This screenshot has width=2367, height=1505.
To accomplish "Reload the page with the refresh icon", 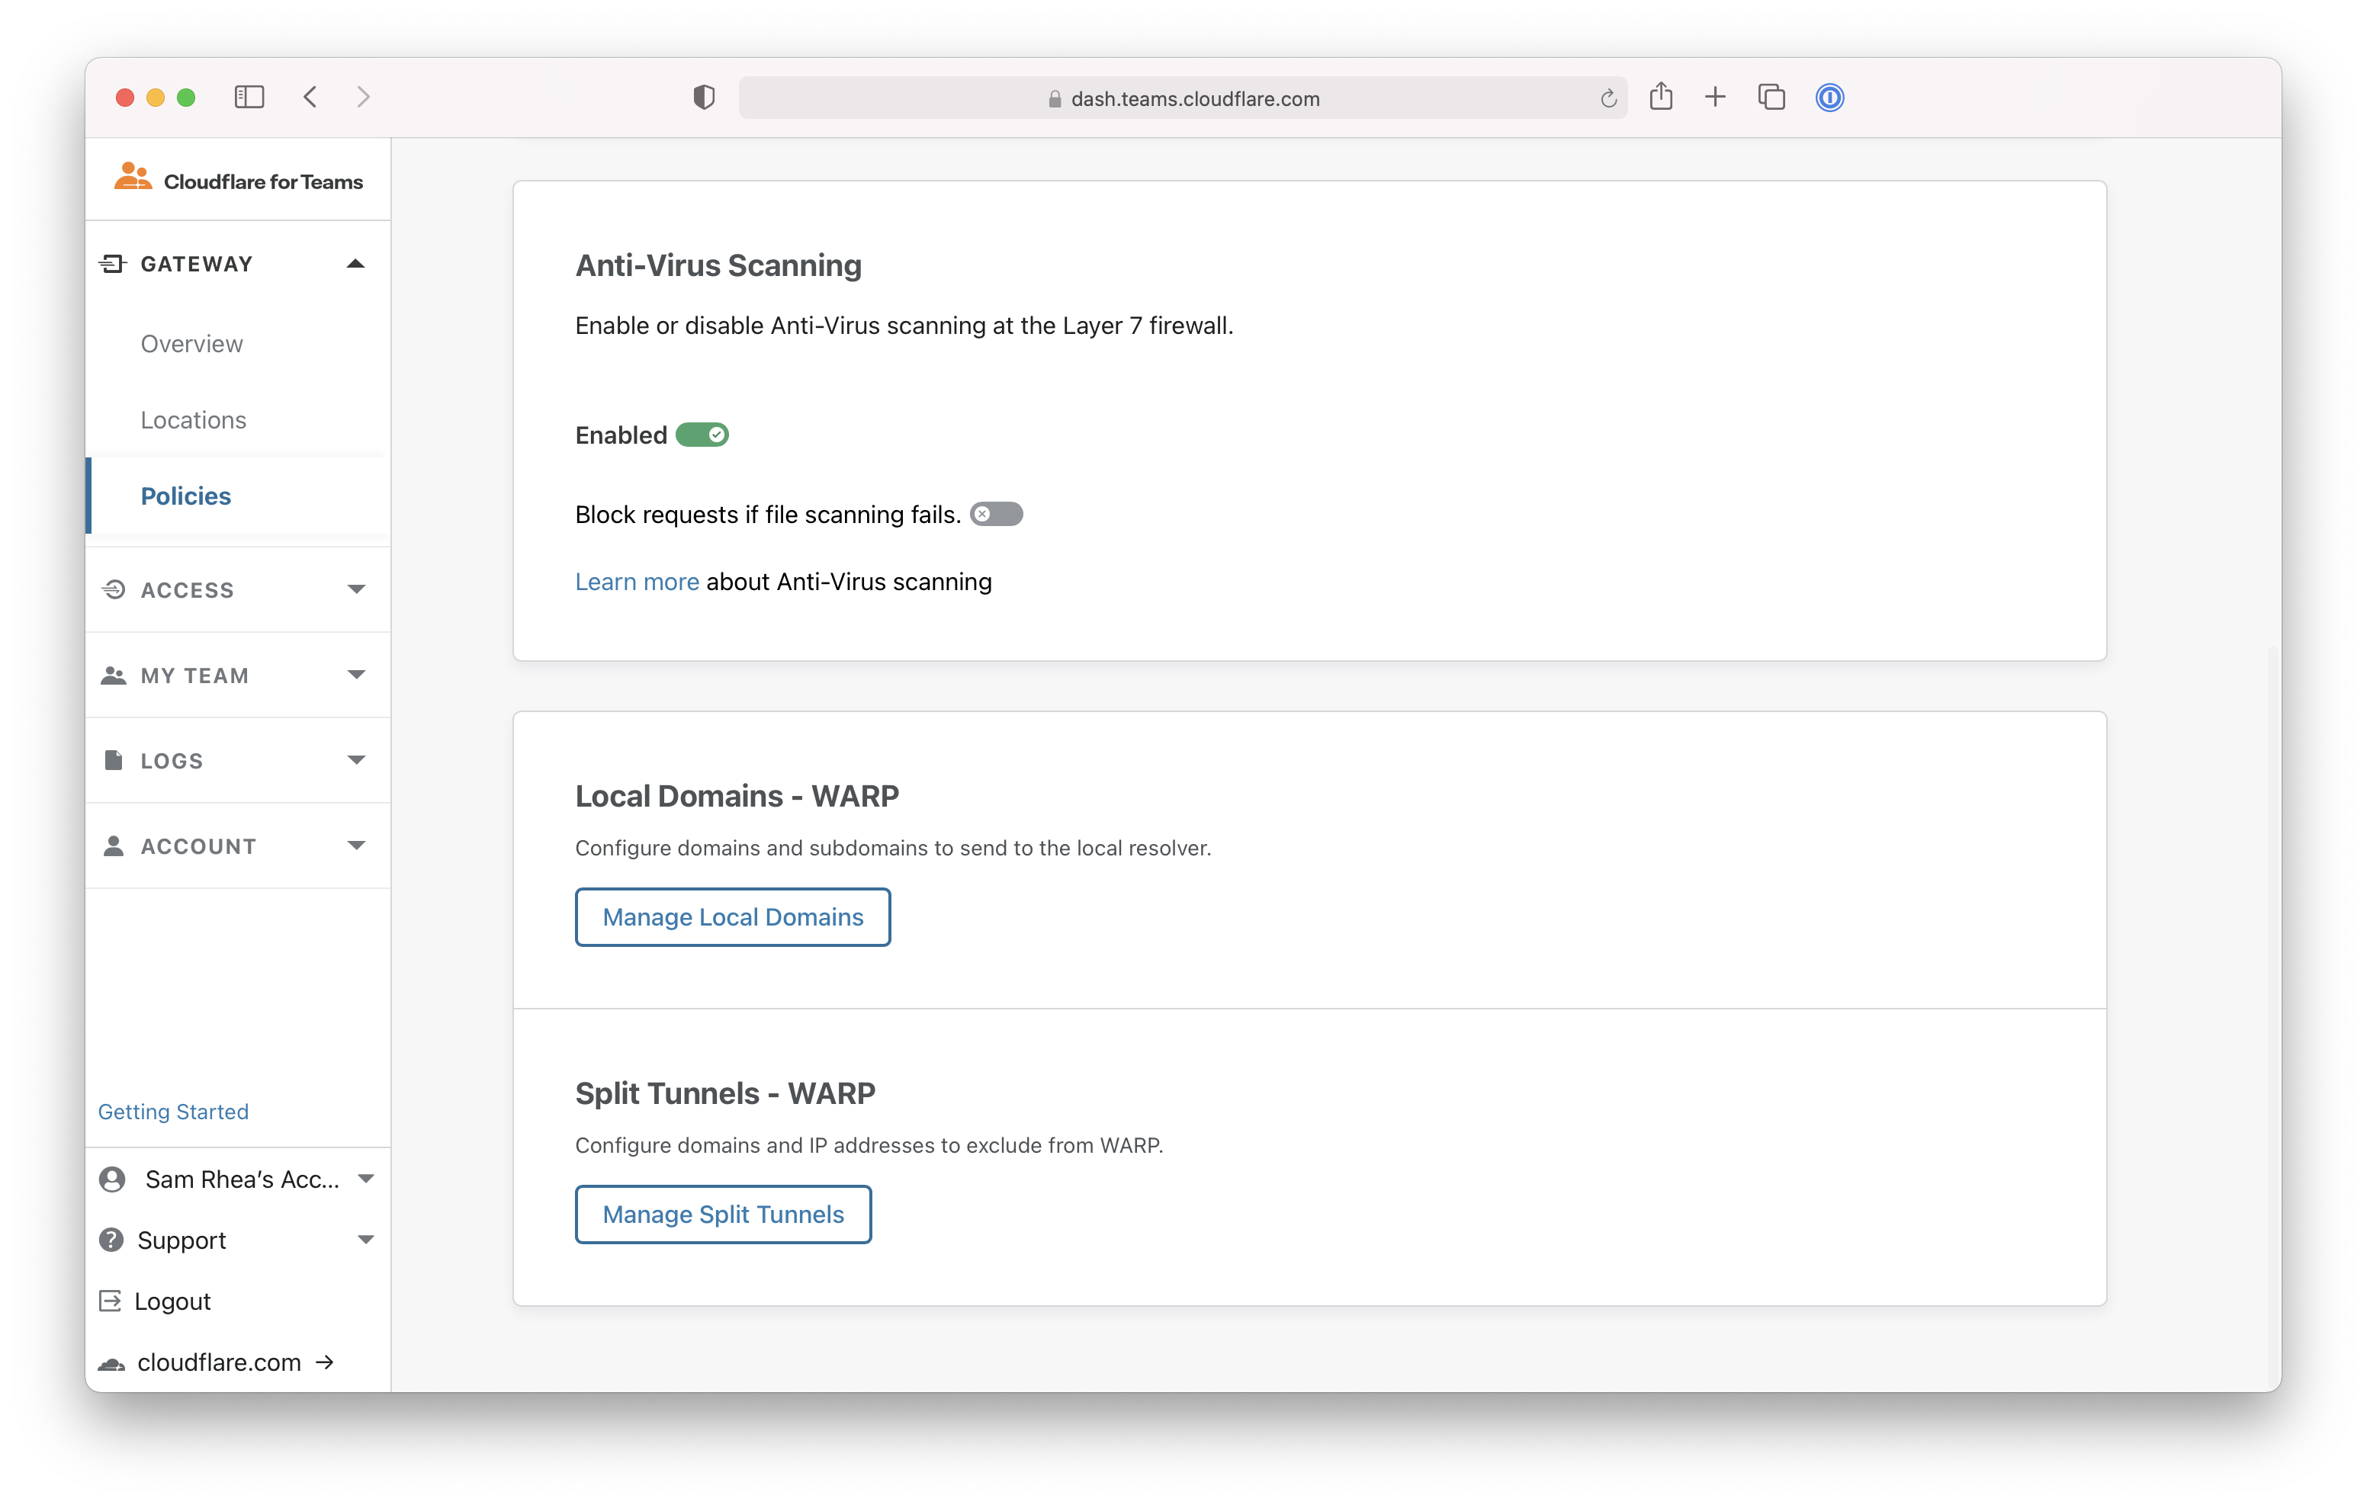I will 1608,98.
